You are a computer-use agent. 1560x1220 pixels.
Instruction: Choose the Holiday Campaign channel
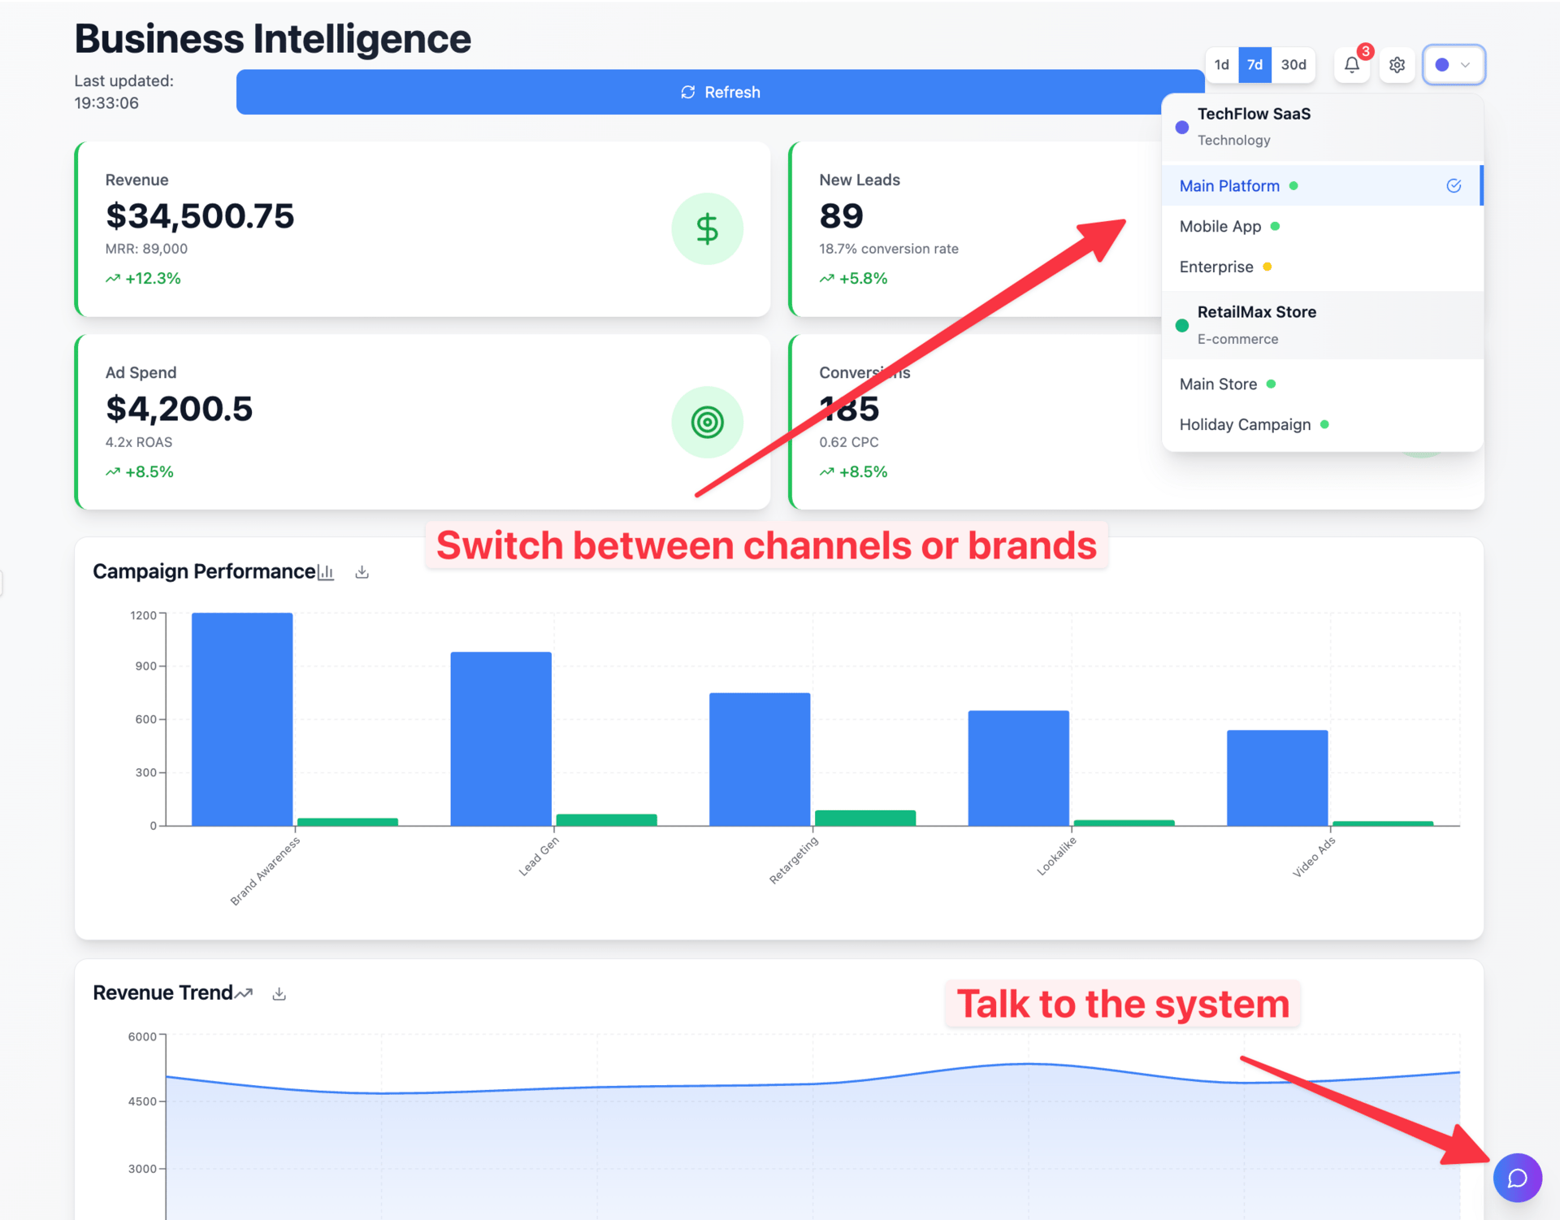pyautogui.click(x=1245, y=424)
